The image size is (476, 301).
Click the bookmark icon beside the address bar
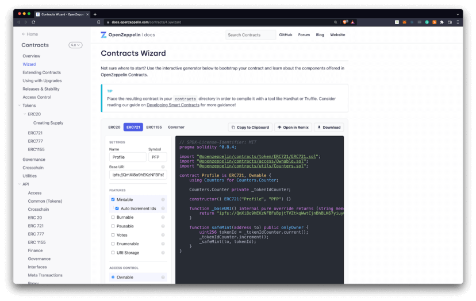[x=99, y=22]
